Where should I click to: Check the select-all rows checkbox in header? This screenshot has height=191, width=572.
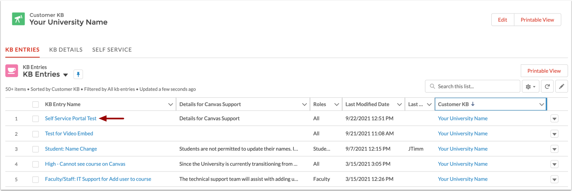click(x=36, y=104)
